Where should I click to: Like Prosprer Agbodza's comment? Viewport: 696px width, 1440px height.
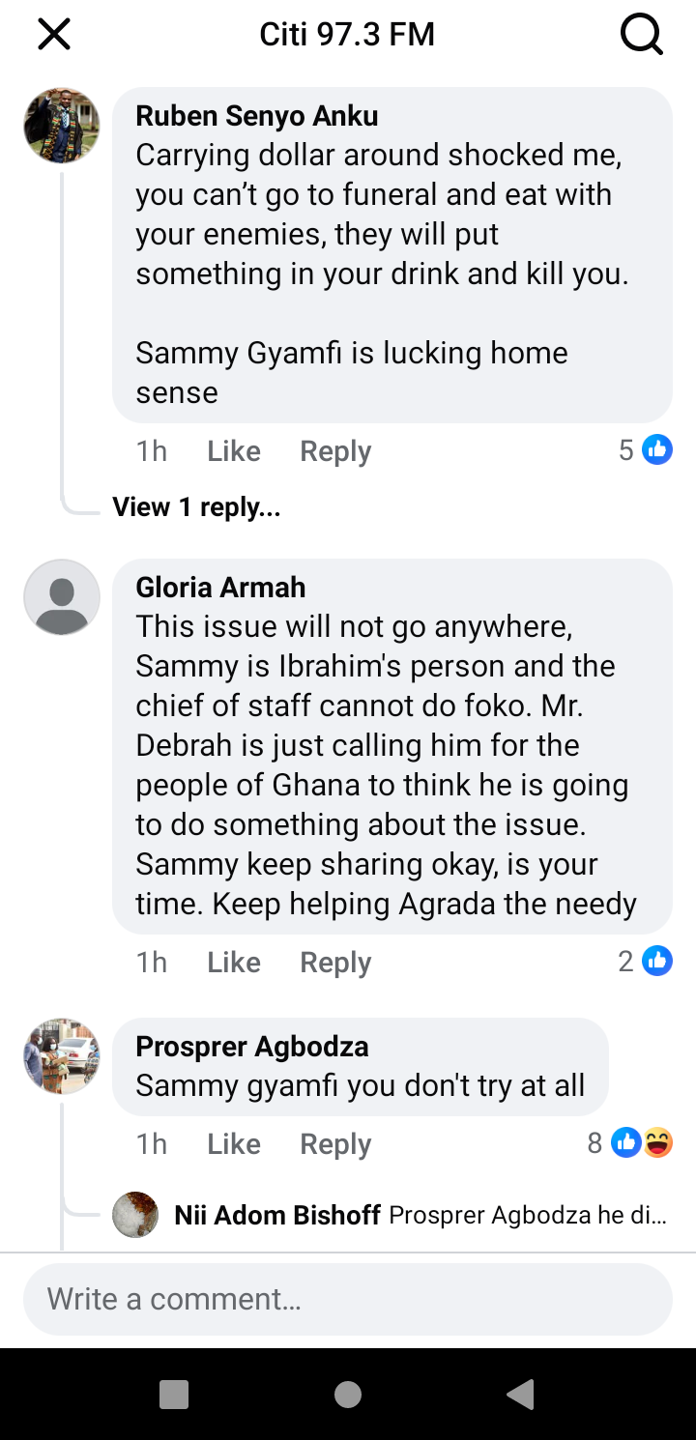click(234, 1144)
